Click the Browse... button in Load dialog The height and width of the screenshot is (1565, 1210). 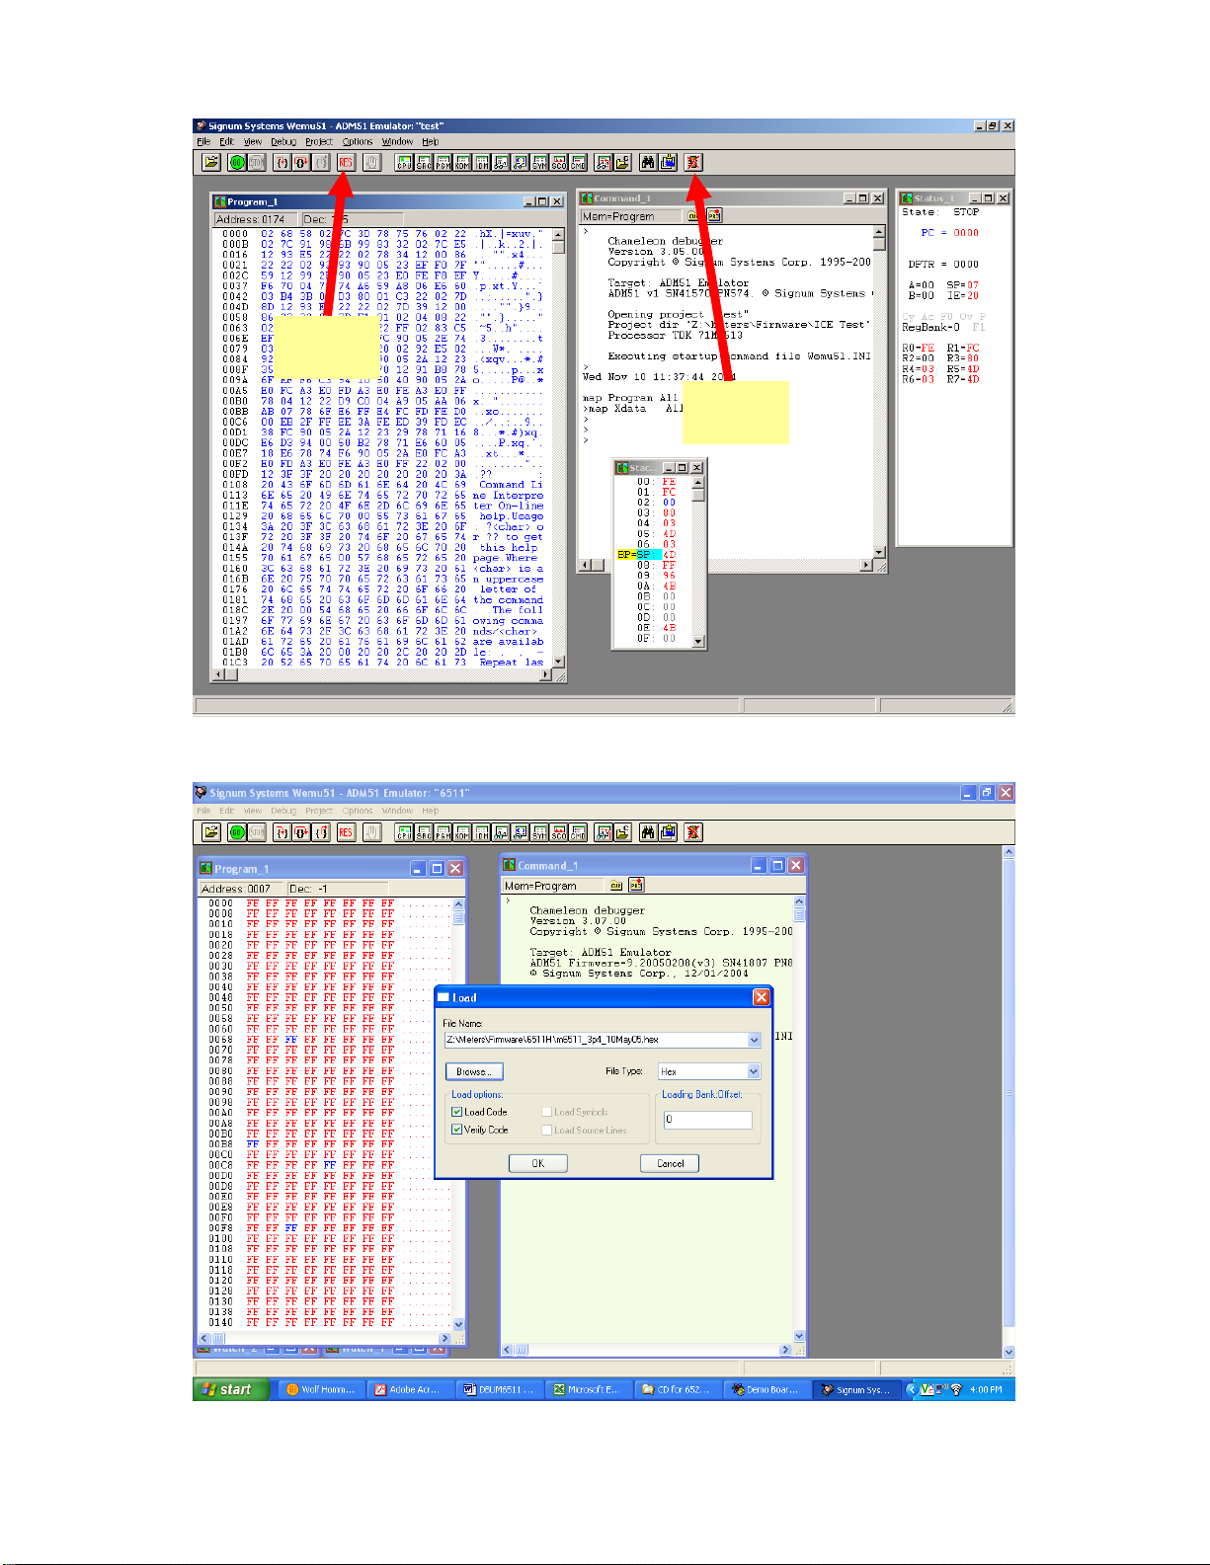(x=474, y=1071)
